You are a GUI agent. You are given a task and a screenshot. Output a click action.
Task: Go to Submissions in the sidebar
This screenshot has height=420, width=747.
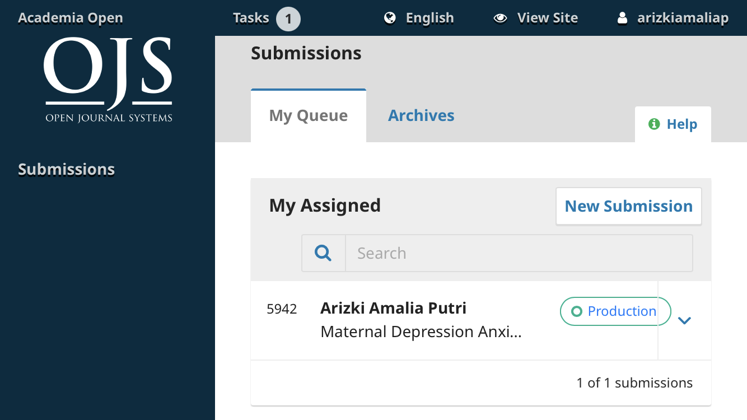tap(66, 169)
